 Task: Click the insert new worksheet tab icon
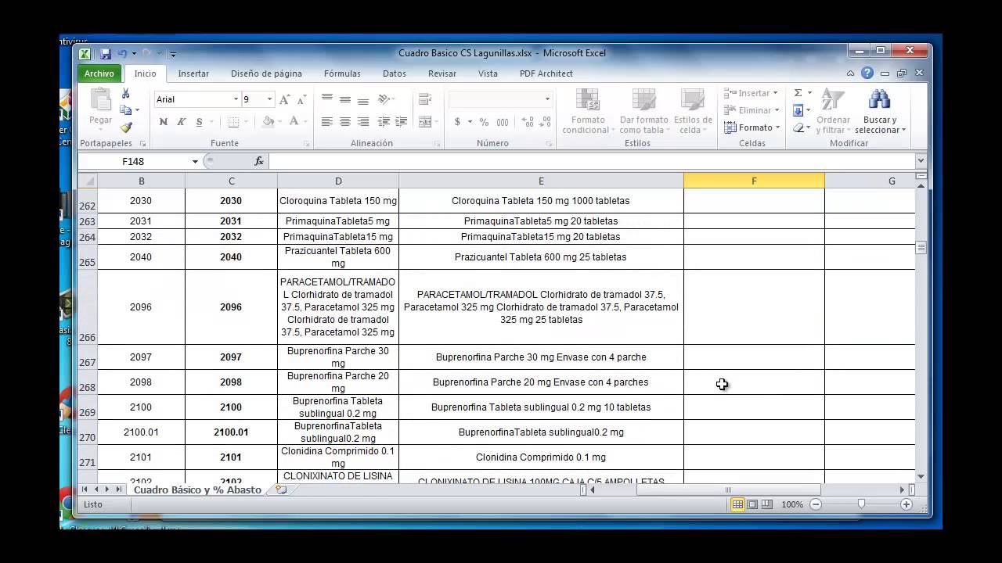281,489
